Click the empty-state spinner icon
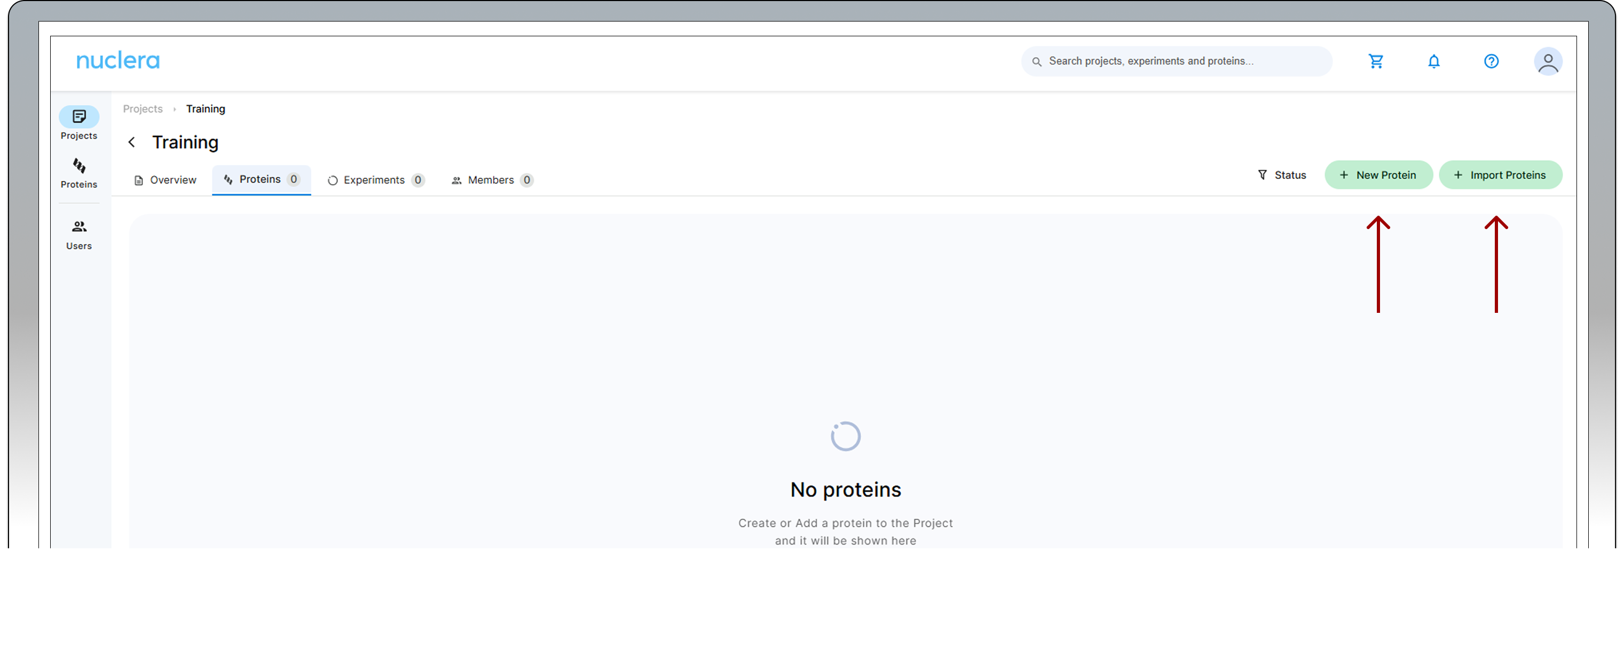This screenshot has width=1624, height=654. click(x=846, y=436)
